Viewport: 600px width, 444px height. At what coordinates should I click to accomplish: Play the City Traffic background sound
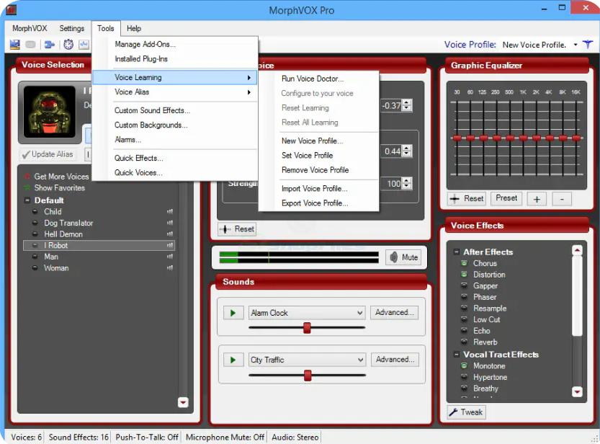pos(233,360)
